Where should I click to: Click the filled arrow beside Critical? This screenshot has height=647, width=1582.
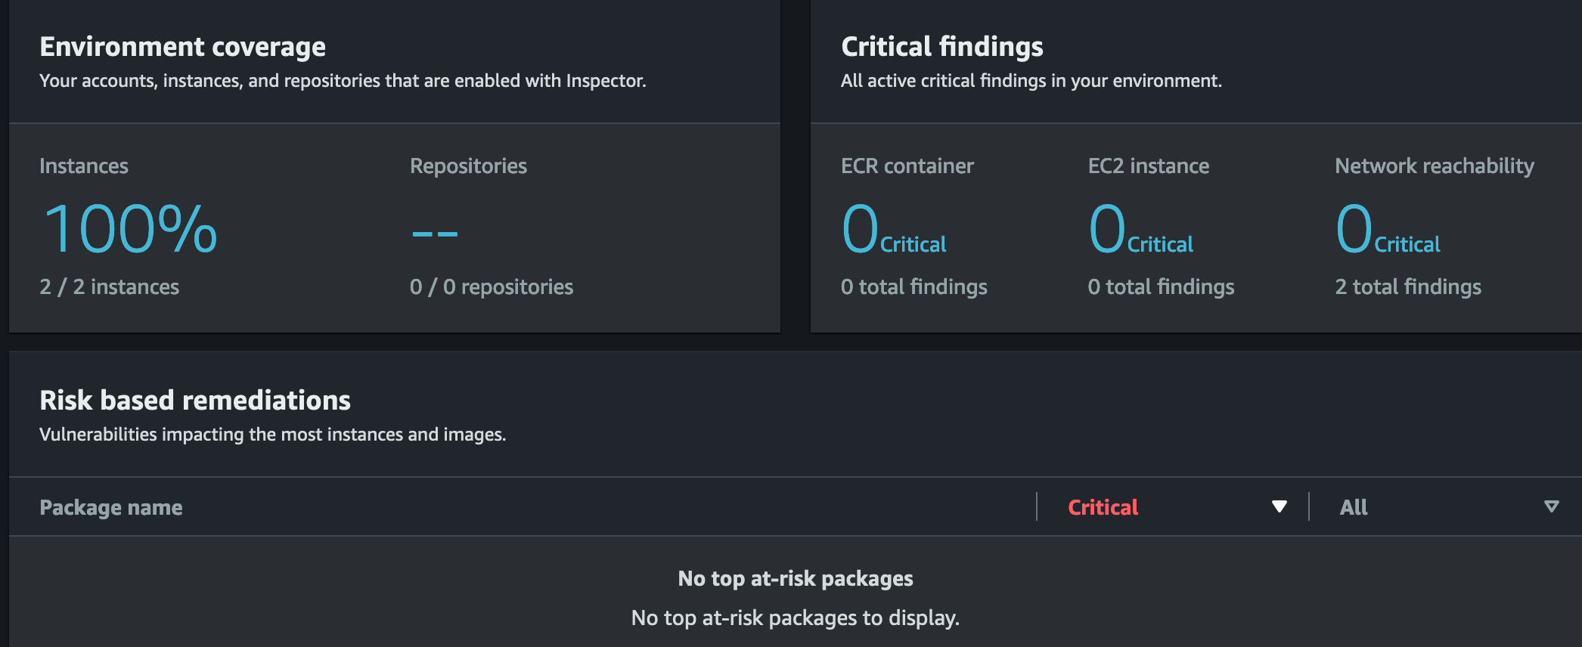[x=1279, y=506]
